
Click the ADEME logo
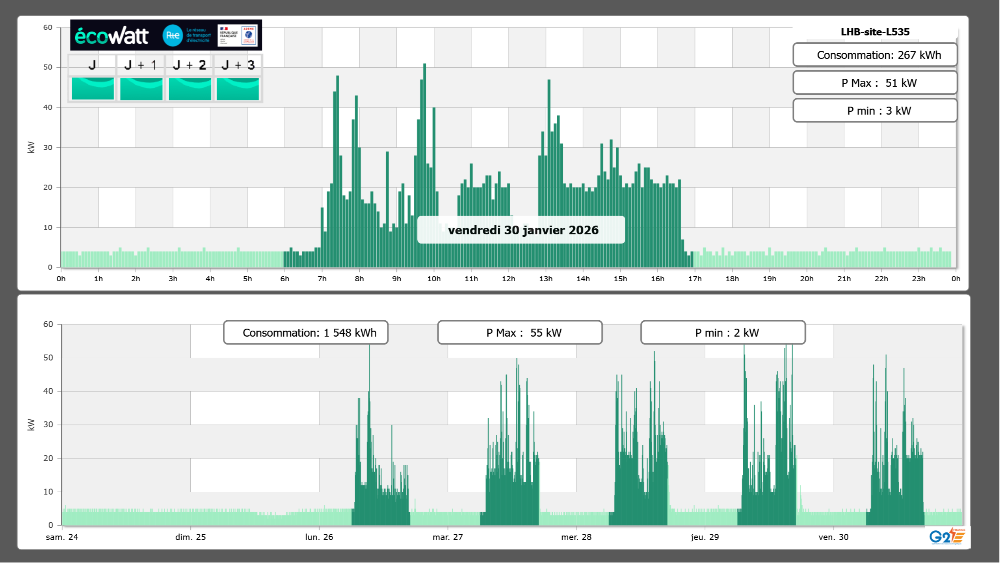tap(249, 35)
